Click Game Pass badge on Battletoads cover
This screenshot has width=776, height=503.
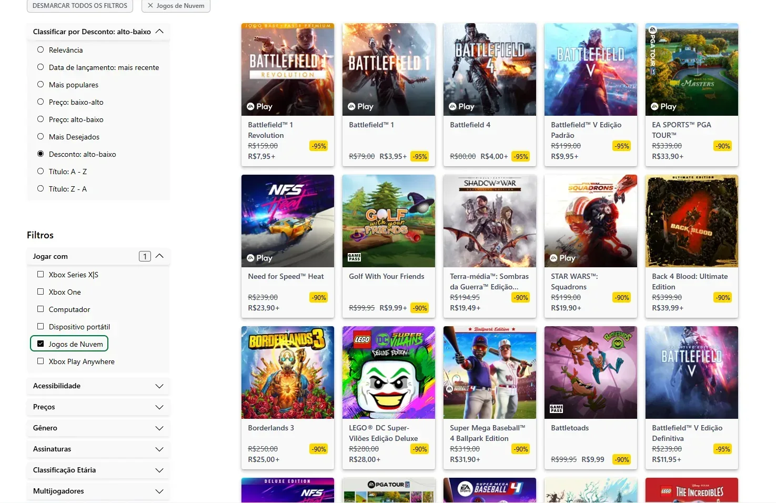[x=557, y=409]
